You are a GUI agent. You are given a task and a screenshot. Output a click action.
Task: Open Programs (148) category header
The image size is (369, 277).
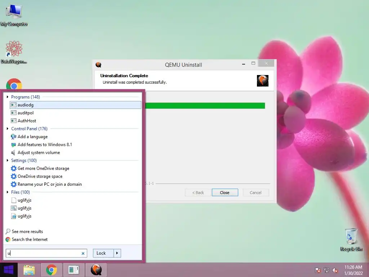[26, 97]
